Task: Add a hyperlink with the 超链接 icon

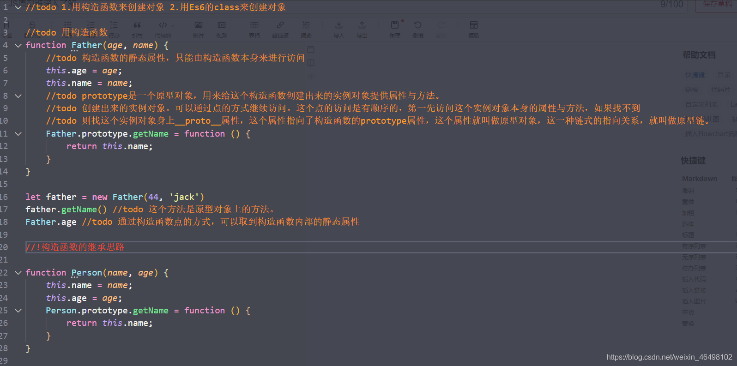Action: coord(280,25)
